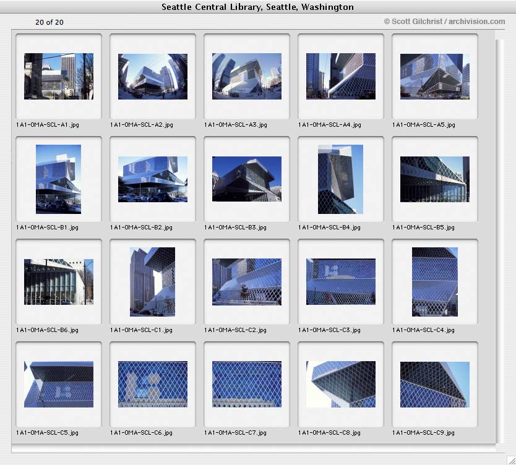Click filename label 1A1-OMA-SCL-C3.jpg
The width and height of the screenshot is (516, 465).
[x=329, y=330]
